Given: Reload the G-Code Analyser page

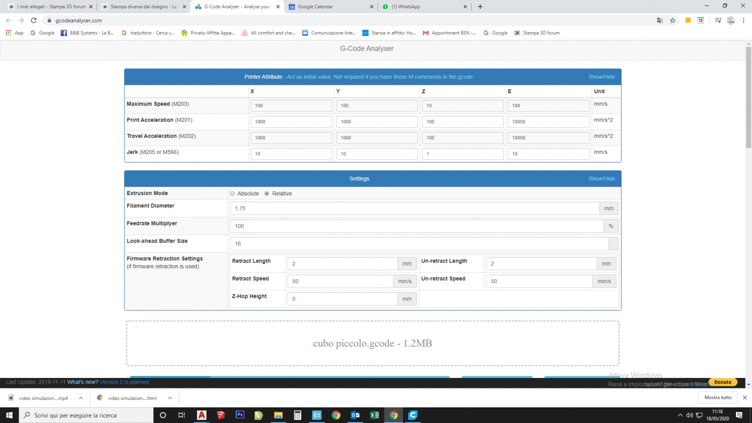Looking at the screenshot, I should 34,21.
